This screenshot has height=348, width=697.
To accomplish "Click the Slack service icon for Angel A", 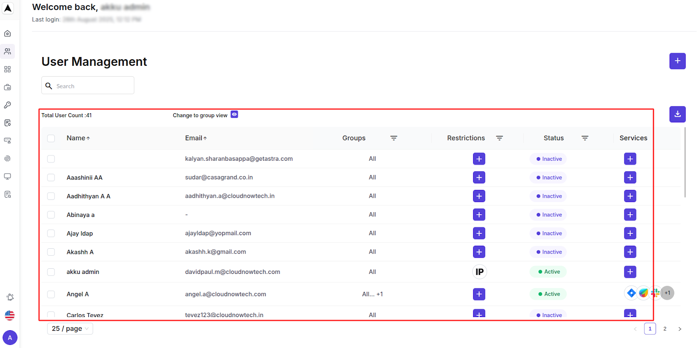I will pyautogui.click(x=655, y=293).
